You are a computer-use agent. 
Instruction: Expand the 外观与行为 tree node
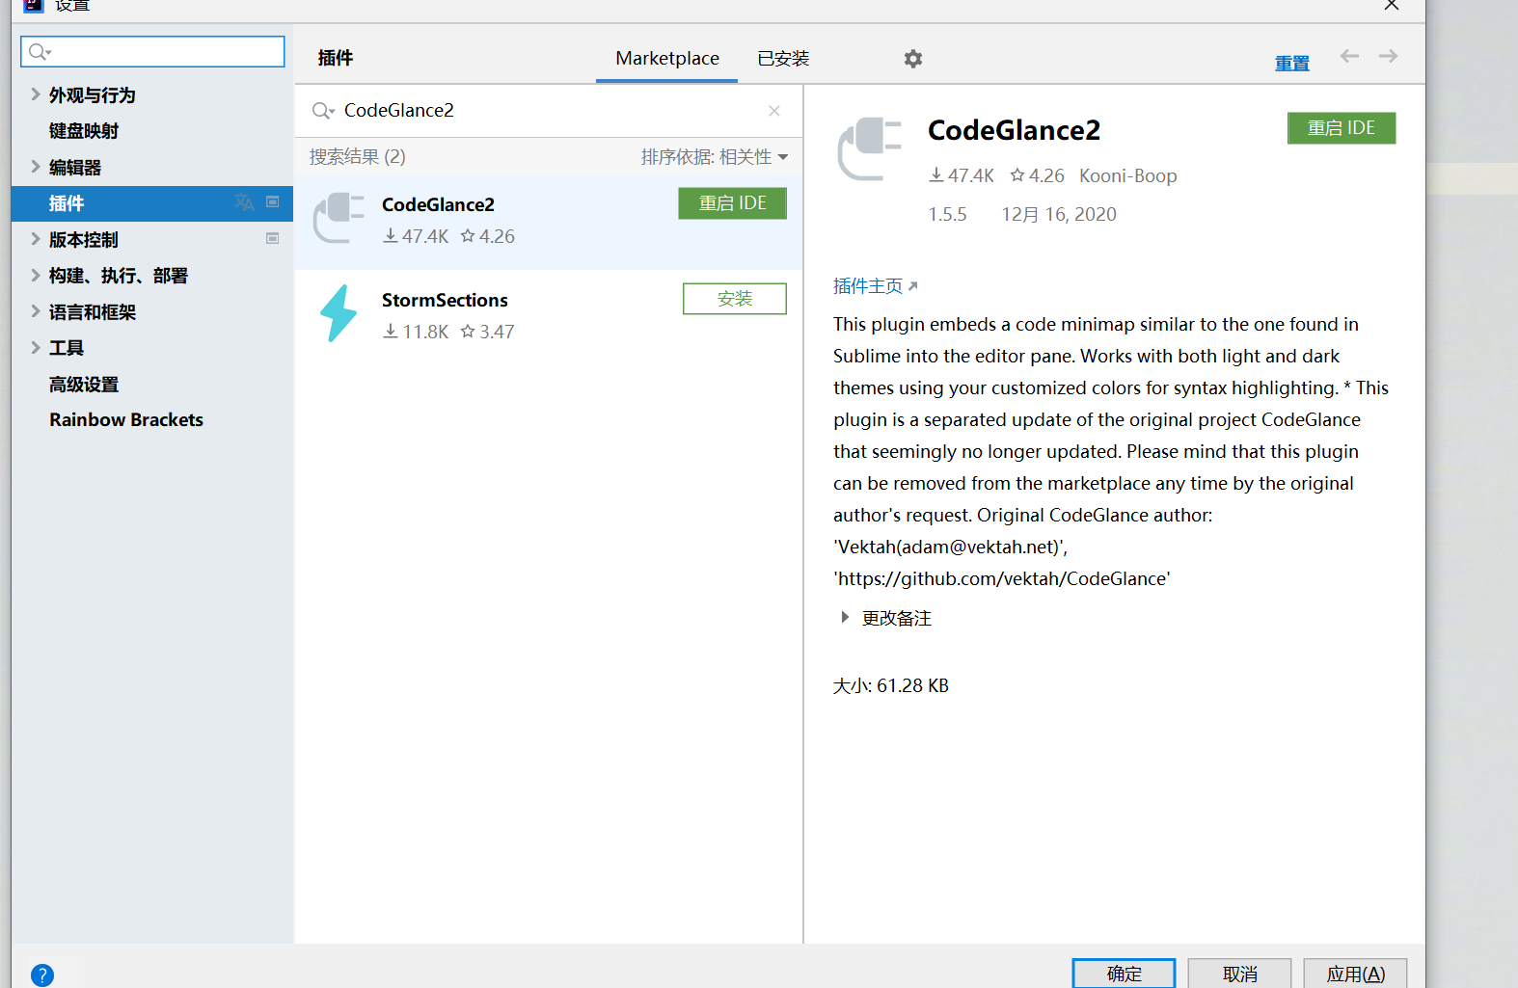click(x=36, y=94)
